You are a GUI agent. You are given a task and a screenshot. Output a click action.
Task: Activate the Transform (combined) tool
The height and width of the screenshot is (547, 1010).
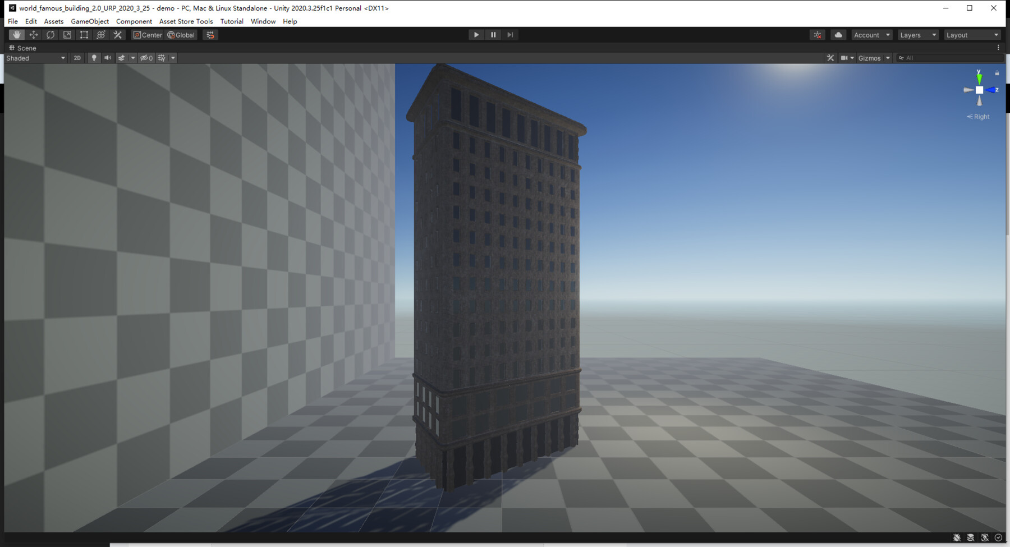point(100,34)
